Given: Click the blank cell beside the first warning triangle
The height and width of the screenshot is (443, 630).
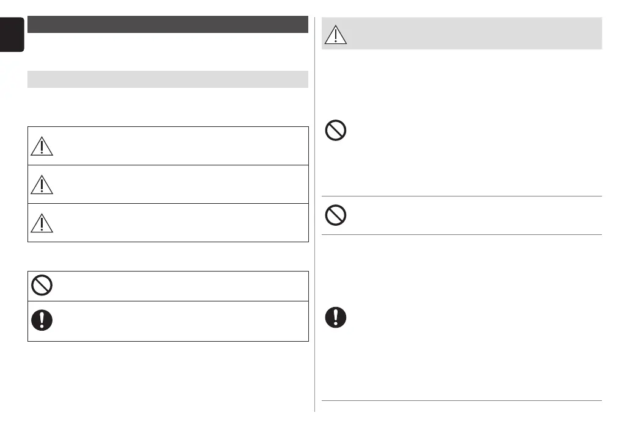Looking at the screenshot, I should [x=181, y=146].
